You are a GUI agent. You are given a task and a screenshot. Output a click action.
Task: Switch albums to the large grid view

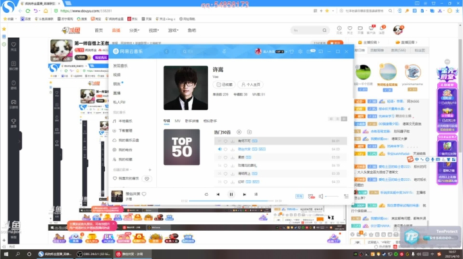pos(331,119)
